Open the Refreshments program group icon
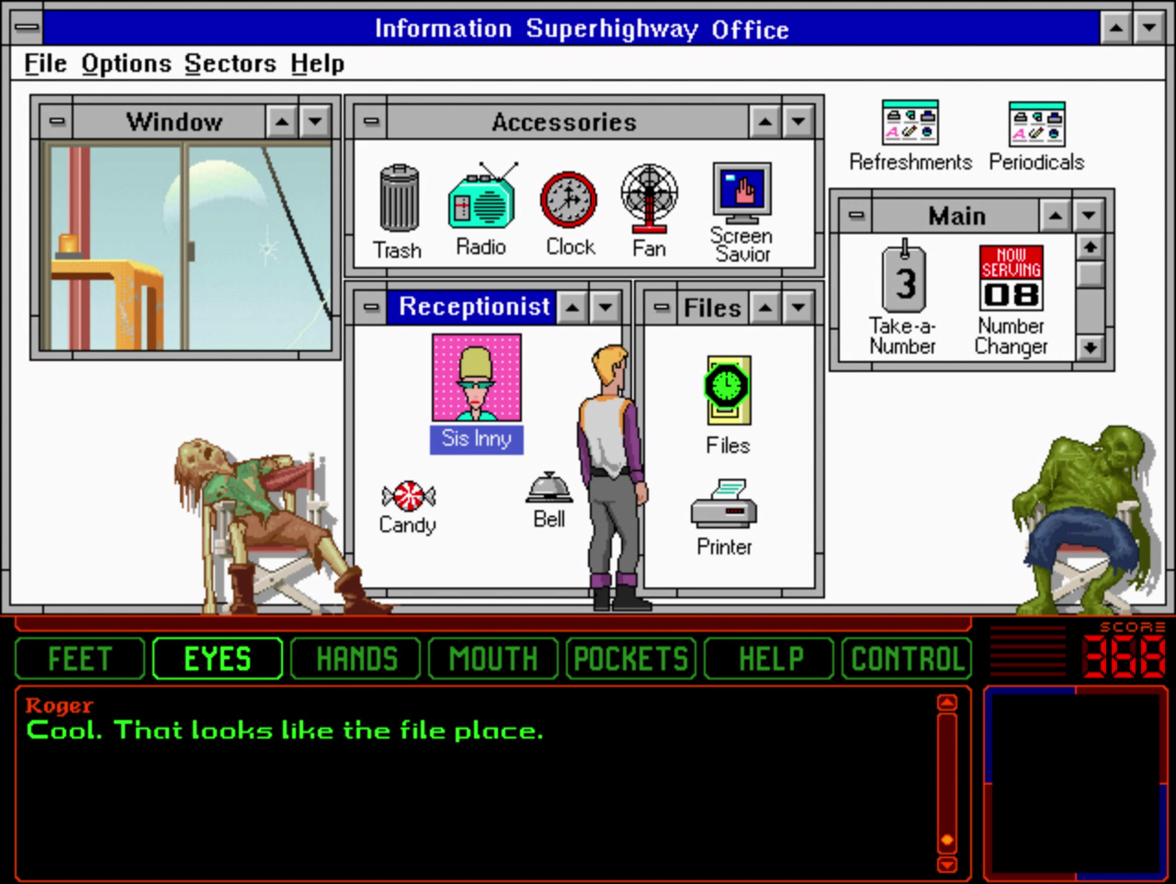 910,123
